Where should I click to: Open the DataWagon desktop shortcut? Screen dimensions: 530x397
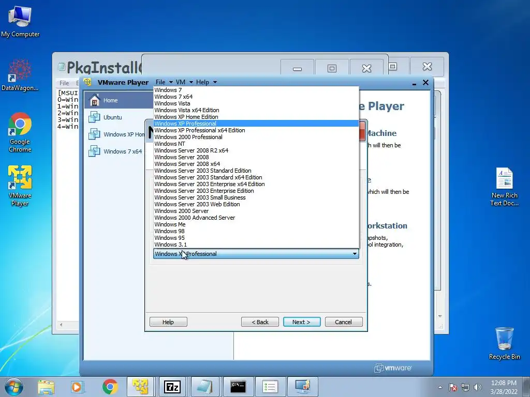click(20, 75)
